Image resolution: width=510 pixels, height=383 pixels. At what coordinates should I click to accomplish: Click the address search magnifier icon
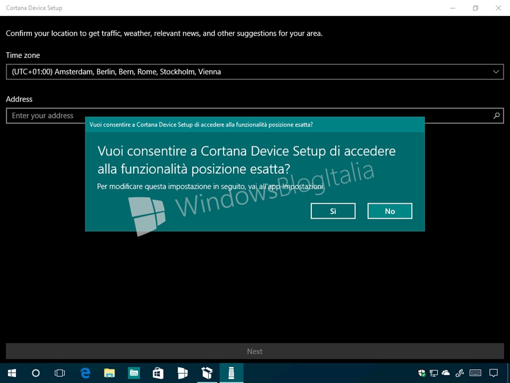(496, 115)
